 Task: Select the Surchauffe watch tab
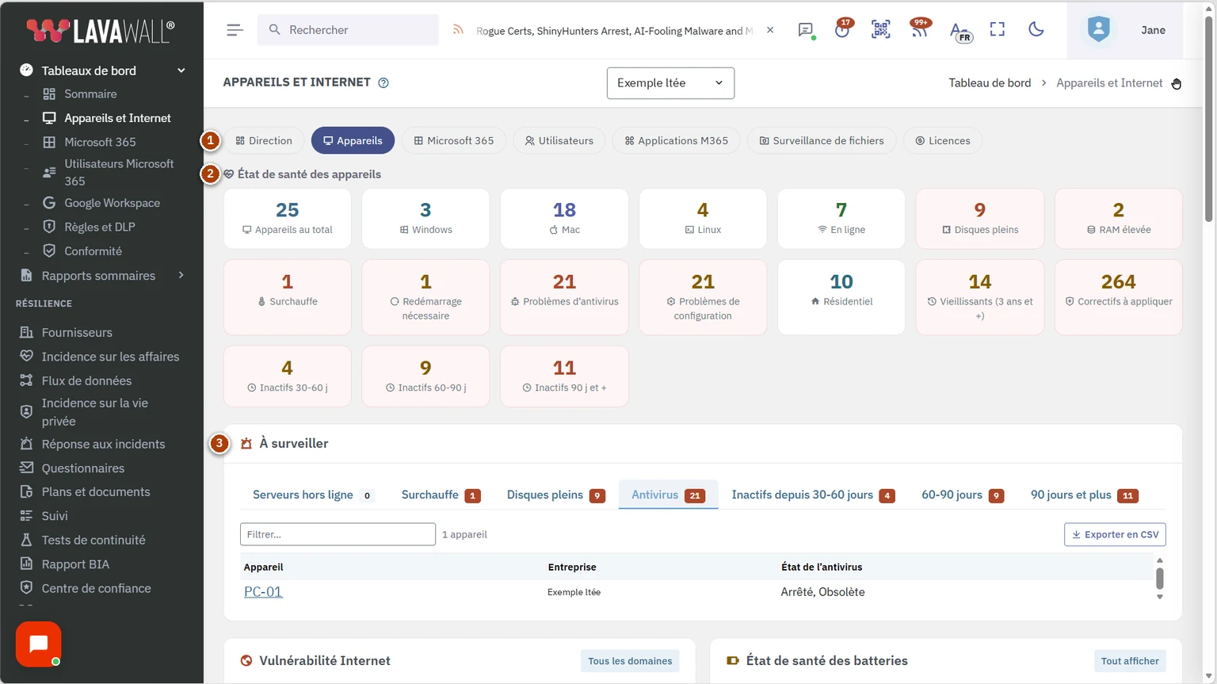pos(441,495)
